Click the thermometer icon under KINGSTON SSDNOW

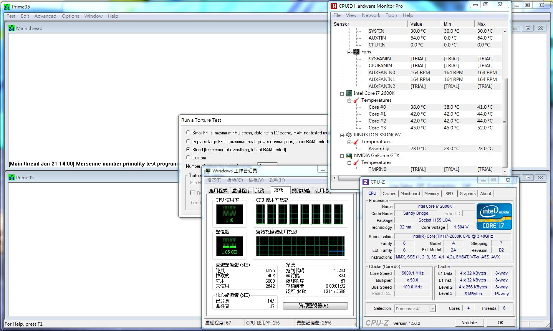tap(356, 142)
